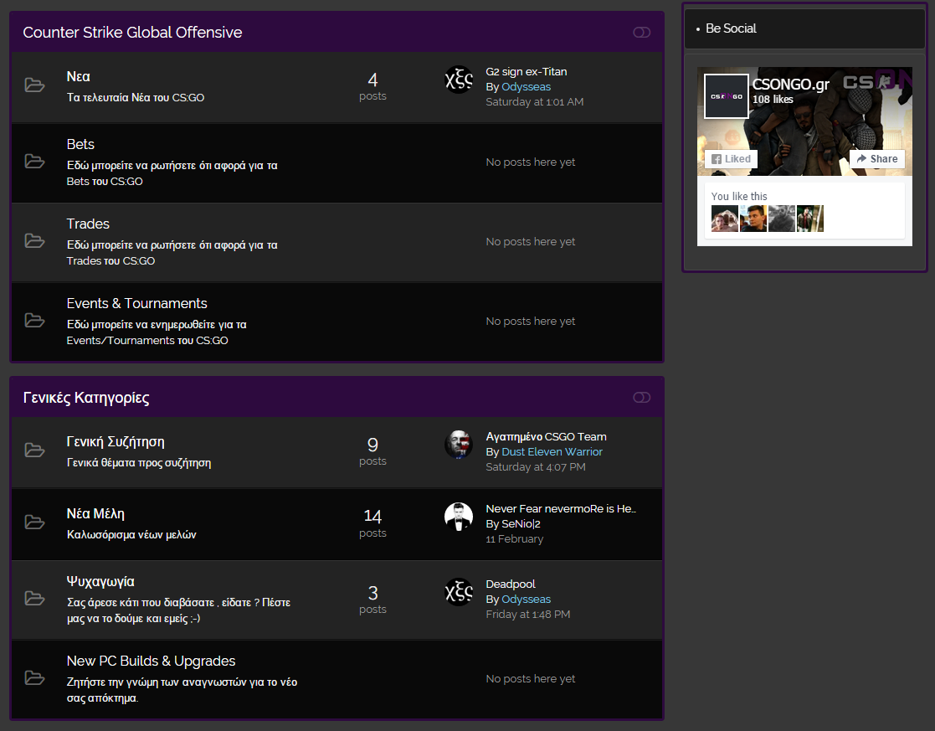
Task: Click the folder icon beside Trades forum
Action: pyautogui.click(x=34, y=240)
